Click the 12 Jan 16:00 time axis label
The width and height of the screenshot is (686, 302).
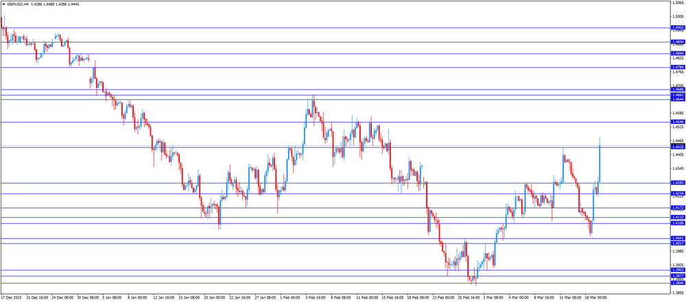coord(163,297)
